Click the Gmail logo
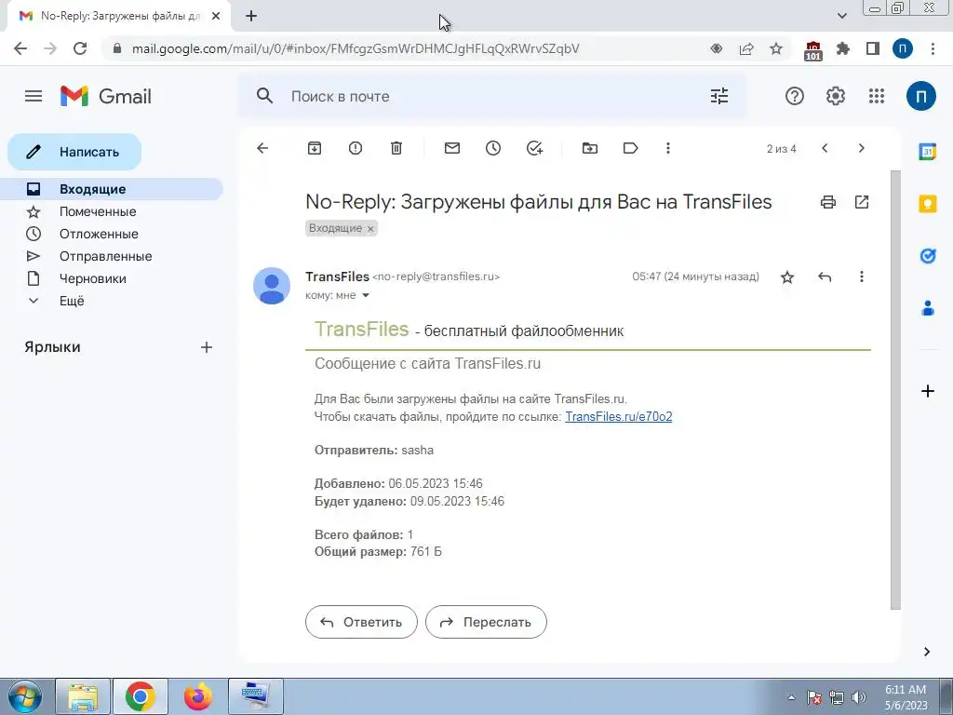Viewport: 953px width, 715px height. [106, 96]
